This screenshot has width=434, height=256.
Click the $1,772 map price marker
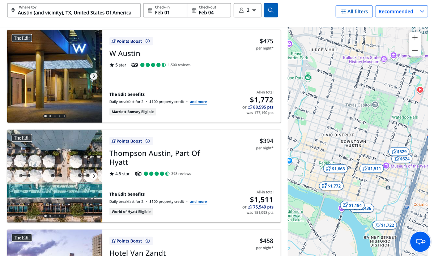click(331, 186)
